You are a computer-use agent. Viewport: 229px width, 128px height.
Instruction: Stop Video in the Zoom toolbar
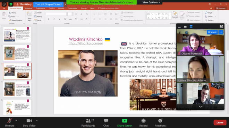pyautogui.click(x=29, y=122)
